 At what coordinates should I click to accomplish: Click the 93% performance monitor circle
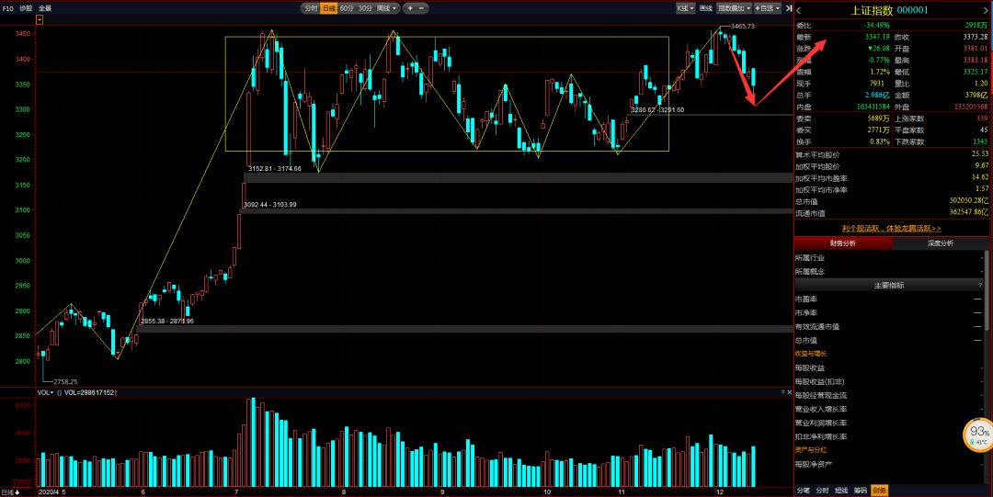point(978,434)
